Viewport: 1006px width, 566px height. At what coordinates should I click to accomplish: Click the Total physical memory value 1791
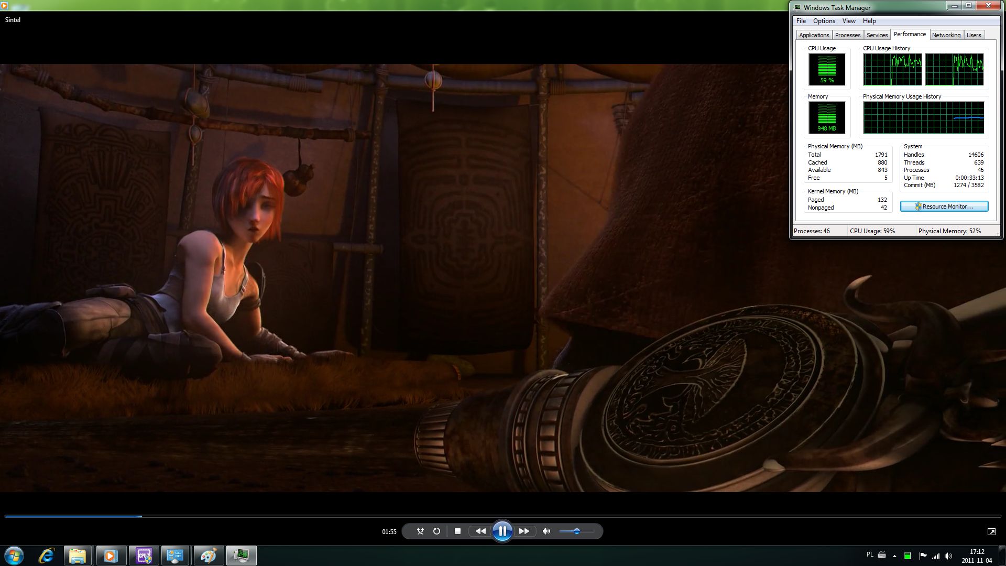pyautogui.click(x=881, y=155)
